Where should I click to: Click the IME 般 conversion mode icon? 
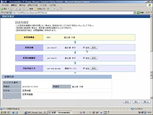(91, 113)
